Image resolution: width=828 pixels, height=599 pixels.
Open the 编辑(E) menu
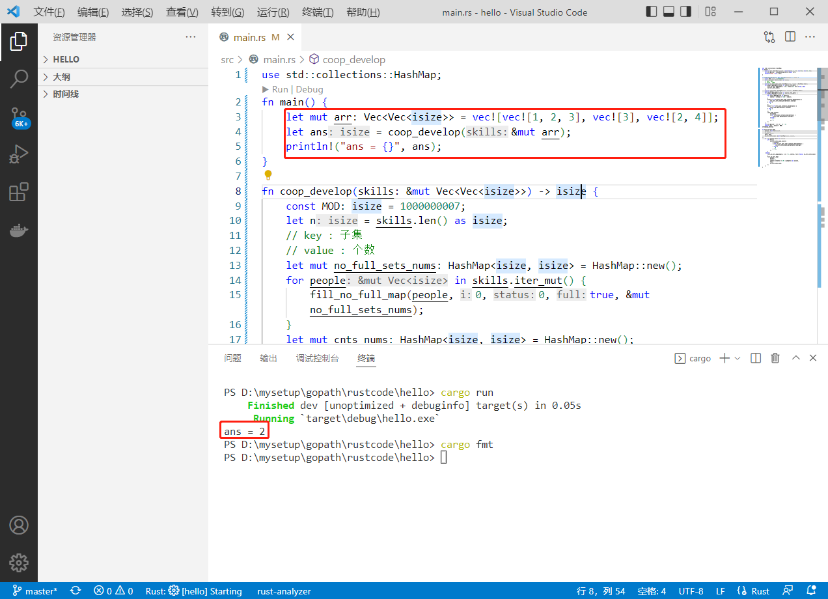(93, 12)
